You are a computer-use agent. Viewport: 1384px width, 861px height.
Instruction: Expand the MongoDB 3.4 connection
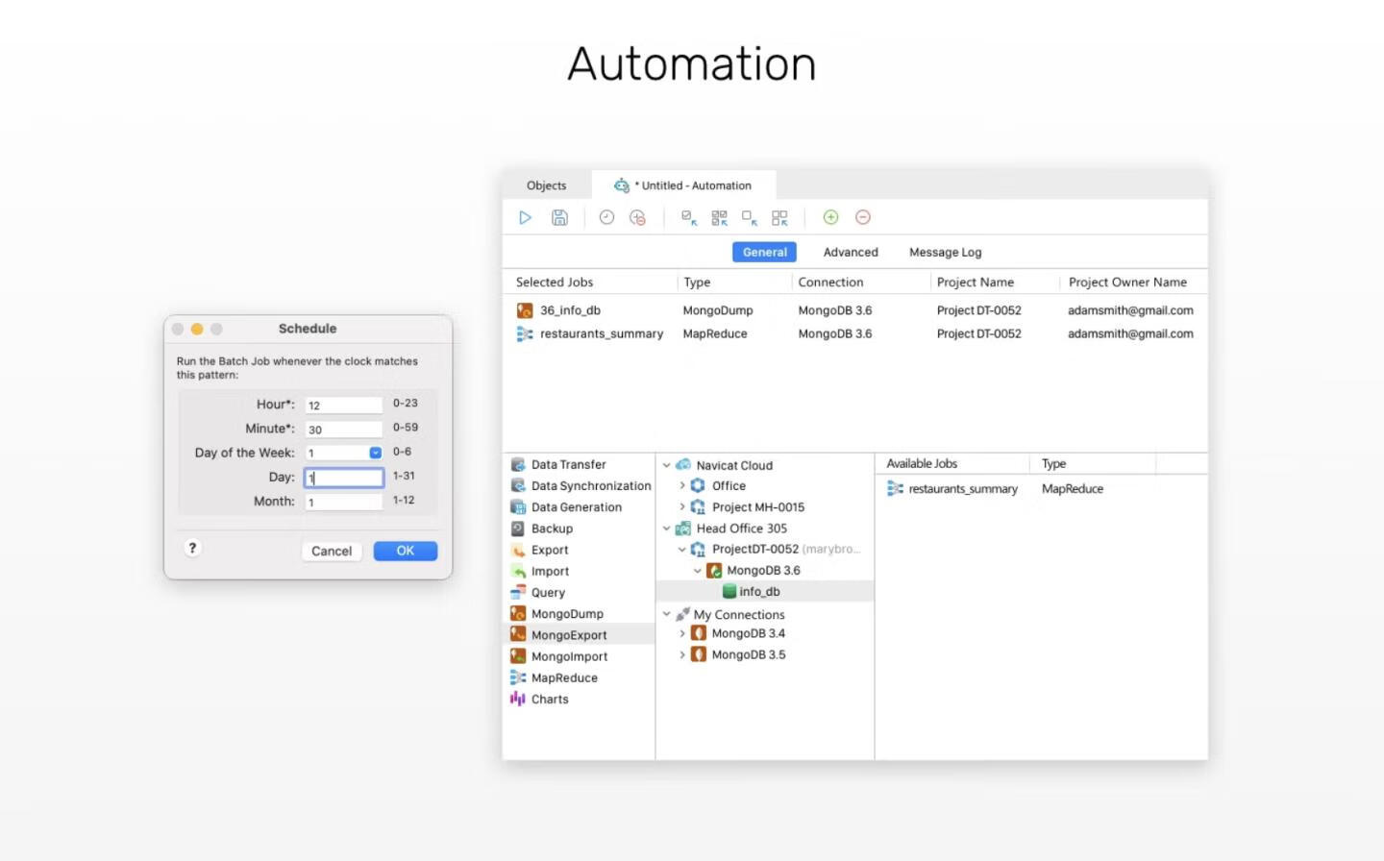(x=682, y=633)
